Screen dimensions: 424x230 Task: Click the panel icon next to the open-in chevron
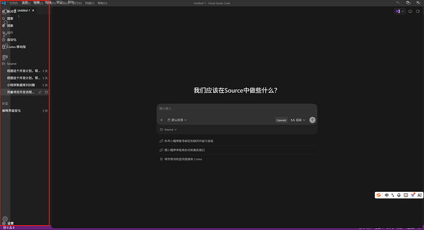(410, 11)
